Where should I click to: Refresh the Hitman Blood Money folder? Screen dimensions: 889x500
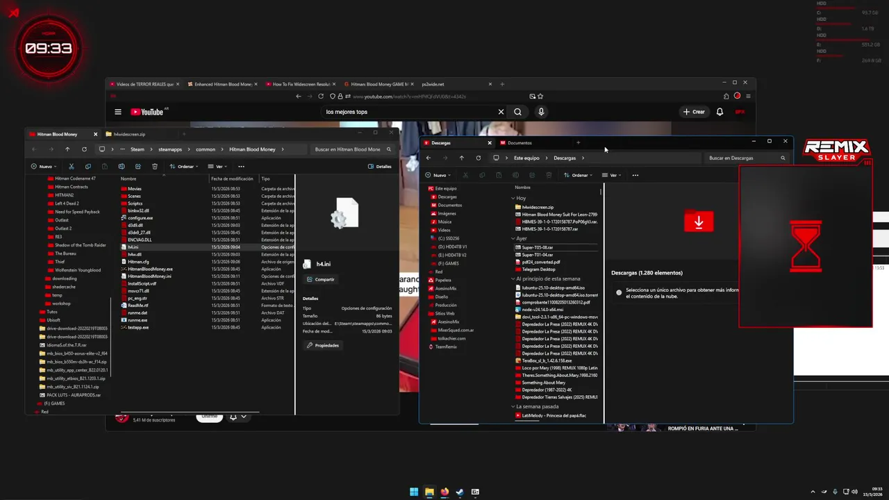click(84, 149)
